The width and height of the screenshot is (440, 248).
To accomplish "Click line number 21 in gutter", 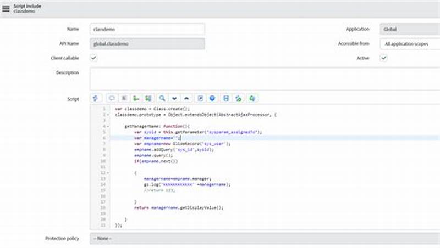I will coord(103,226).
